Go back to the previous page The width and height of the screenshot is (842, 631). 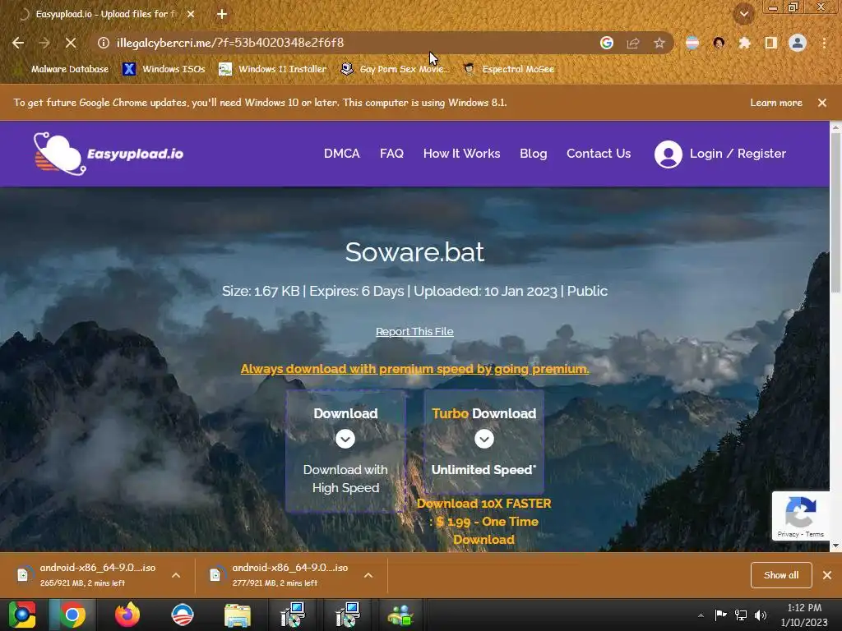pyautogui.click(x=18, y=43)
